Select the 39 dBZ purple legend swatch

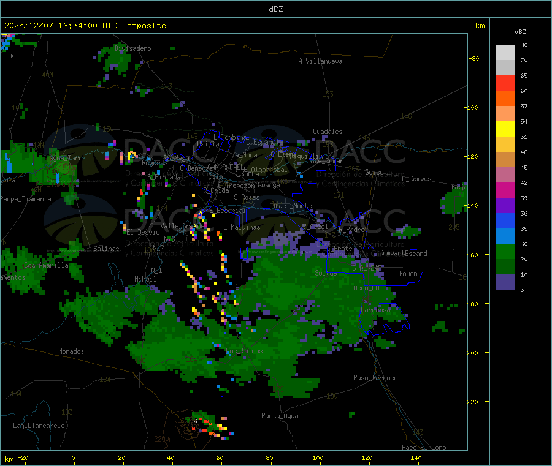(x=505, y=206)
